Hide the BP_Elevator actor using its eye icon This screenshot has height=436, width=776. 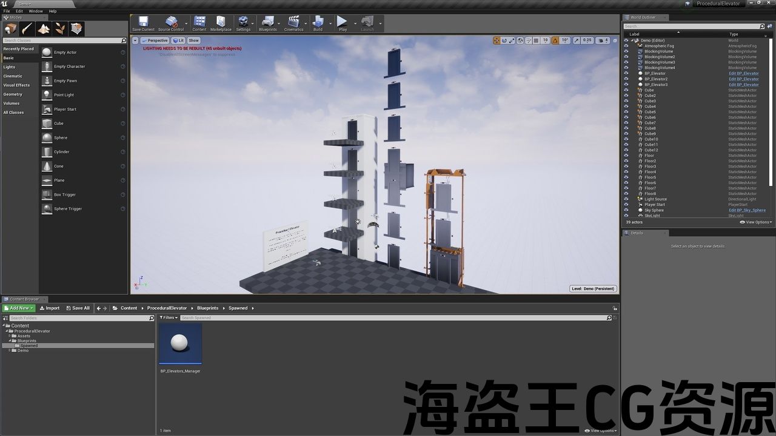click(626, 73)
